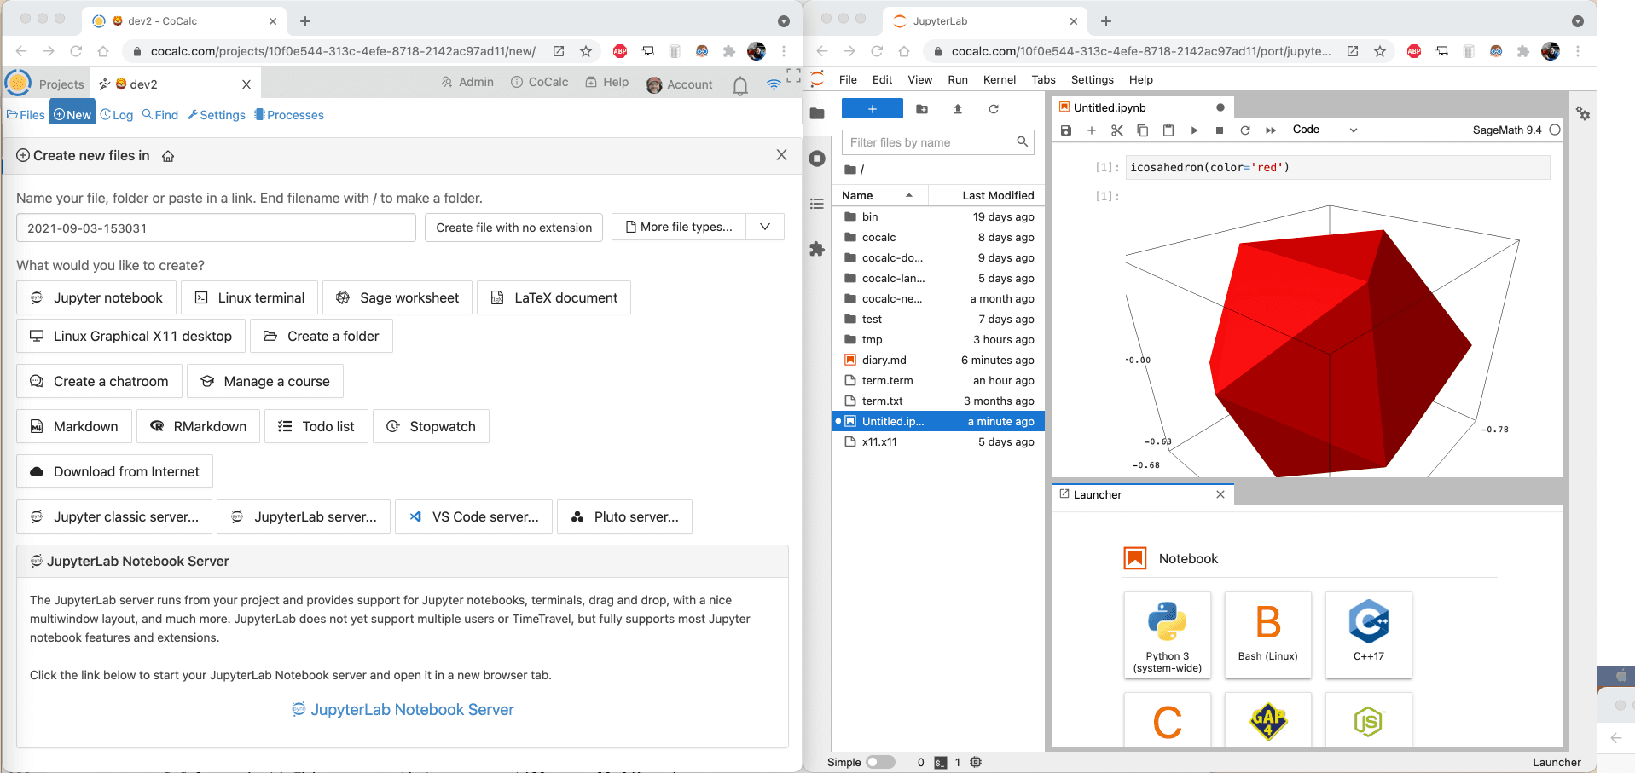Close the Create new files panel

tap(781, 155)
